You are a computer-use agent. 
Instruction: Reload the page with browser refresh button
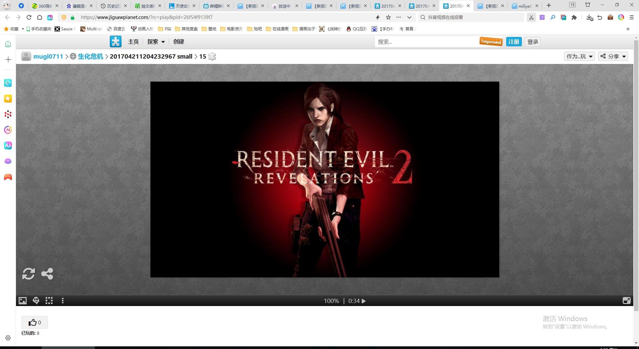pyautogui.click(x=29, y=17)
